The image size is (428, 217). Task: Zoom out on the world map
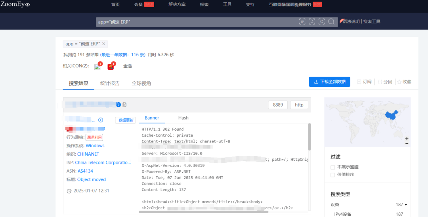pos(407,143)
